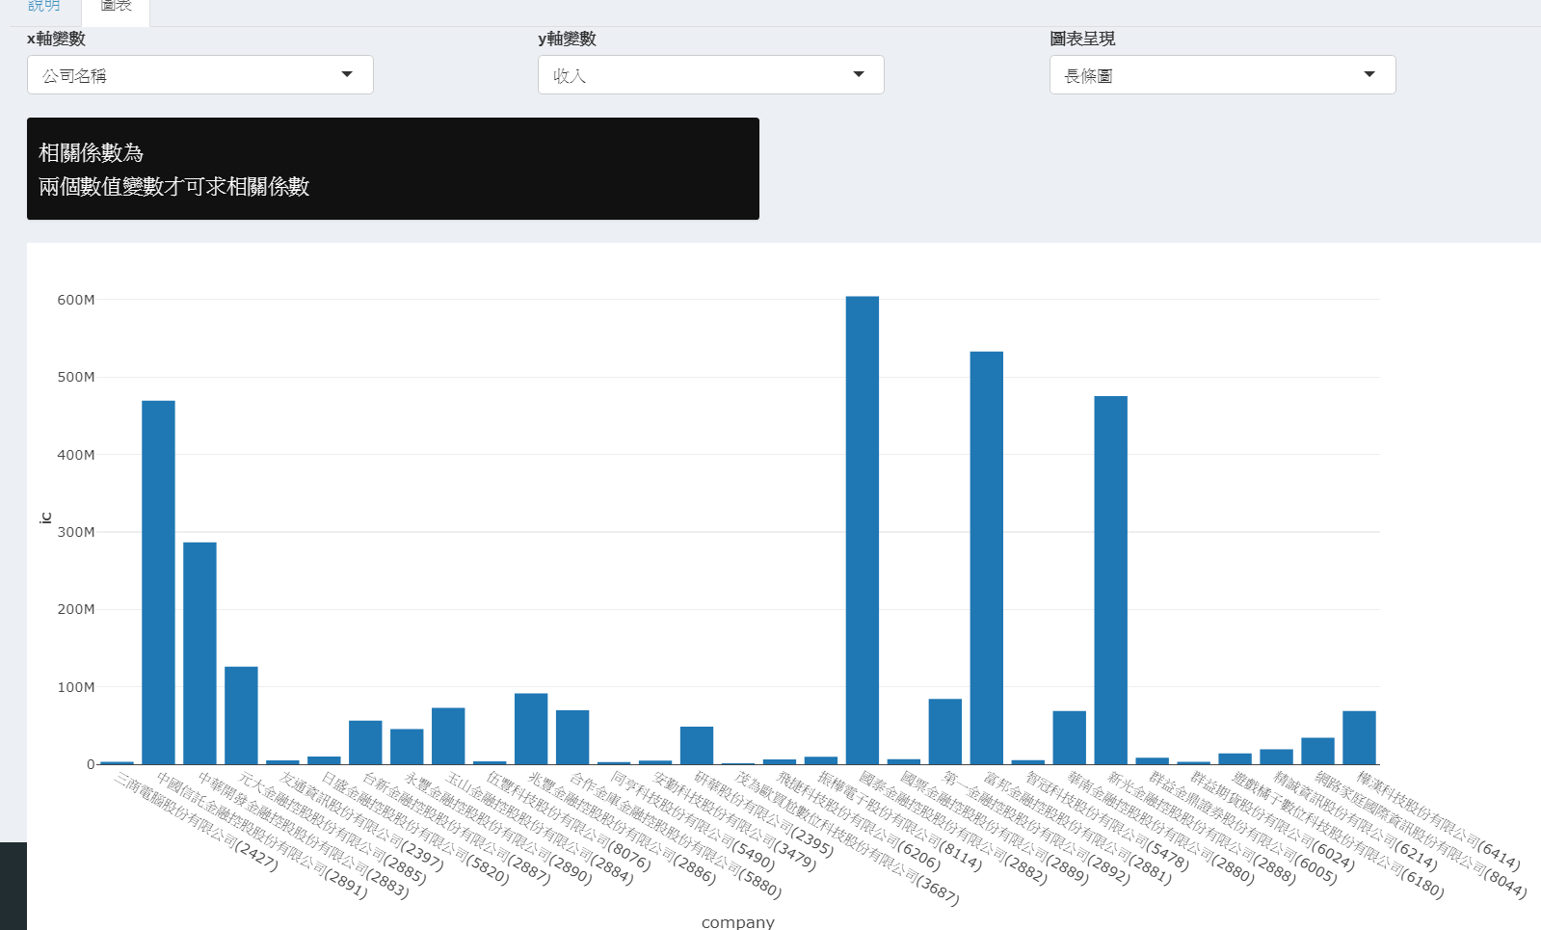
Task: Click the 研華股份有限公司 (2395) bar
Action: point(697,746)
